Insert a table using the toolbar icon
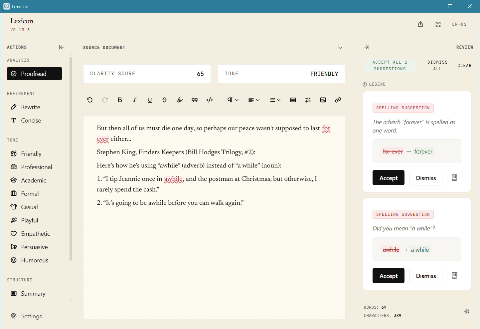The height and width of the screenshot is (329, 480). pyautogui.click(x=293, y=100)
